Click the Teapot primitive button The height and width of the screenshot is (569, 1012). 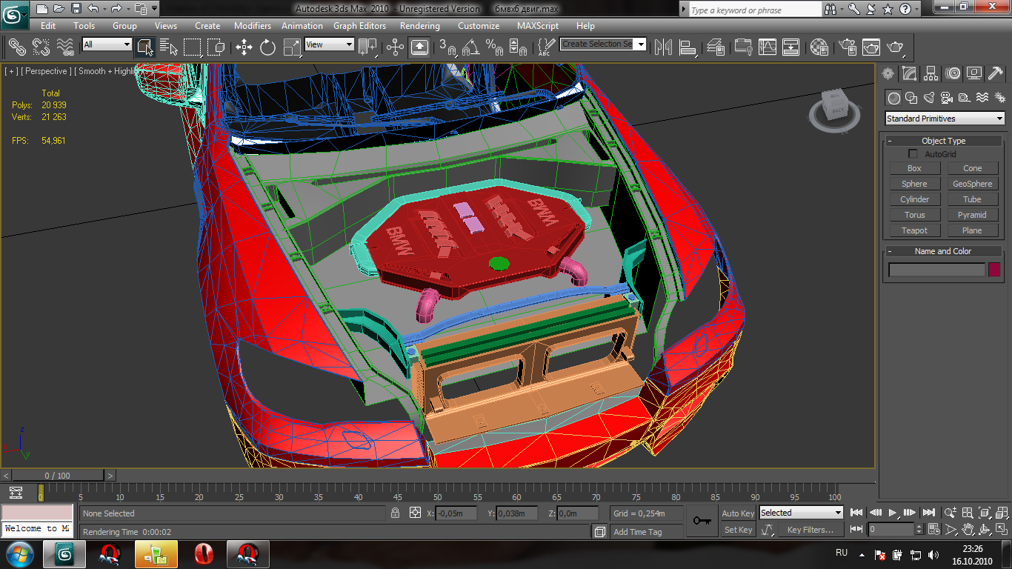pos(914,230)
